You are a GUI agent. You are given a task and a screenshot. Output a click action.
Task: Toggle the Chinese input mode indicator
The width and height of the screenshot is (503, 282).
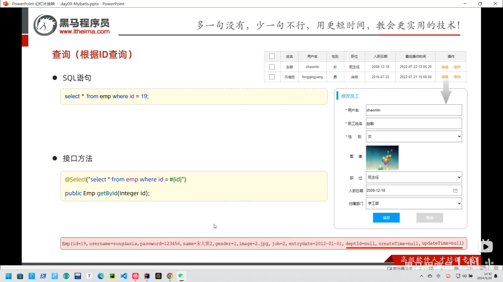click(x=439, y=276)
